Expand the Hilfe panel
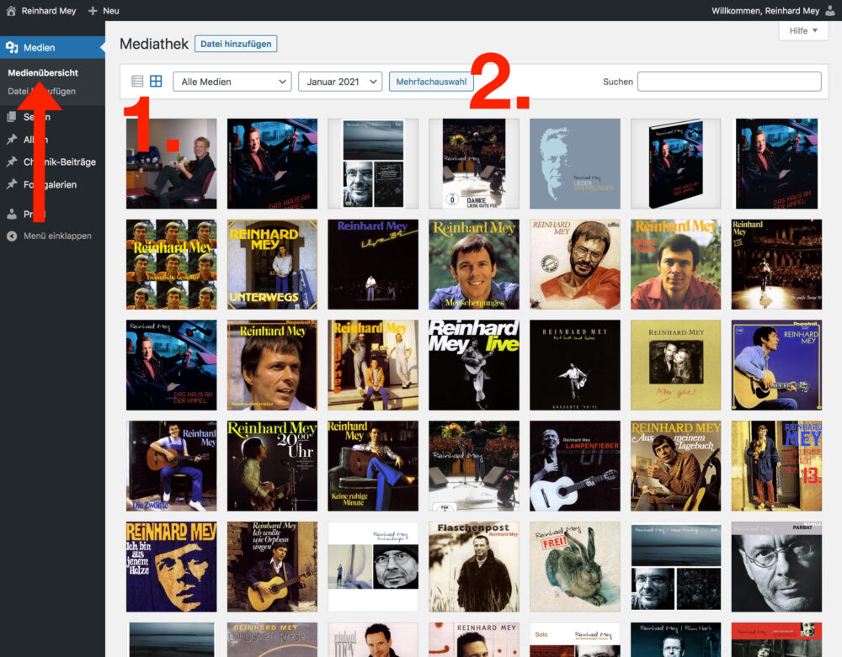Viewport: 842px width, 657px height. (x=802, y=30)
